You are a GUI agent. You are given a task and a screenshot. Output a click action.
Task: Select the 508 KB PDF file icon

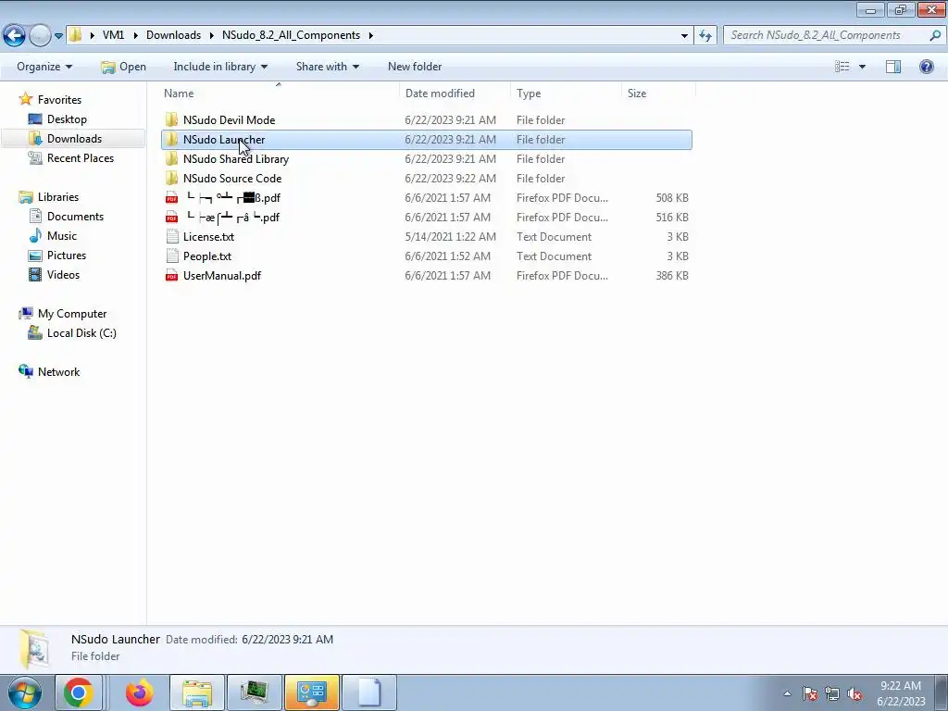pyautogui.click(x=171, y=198)
